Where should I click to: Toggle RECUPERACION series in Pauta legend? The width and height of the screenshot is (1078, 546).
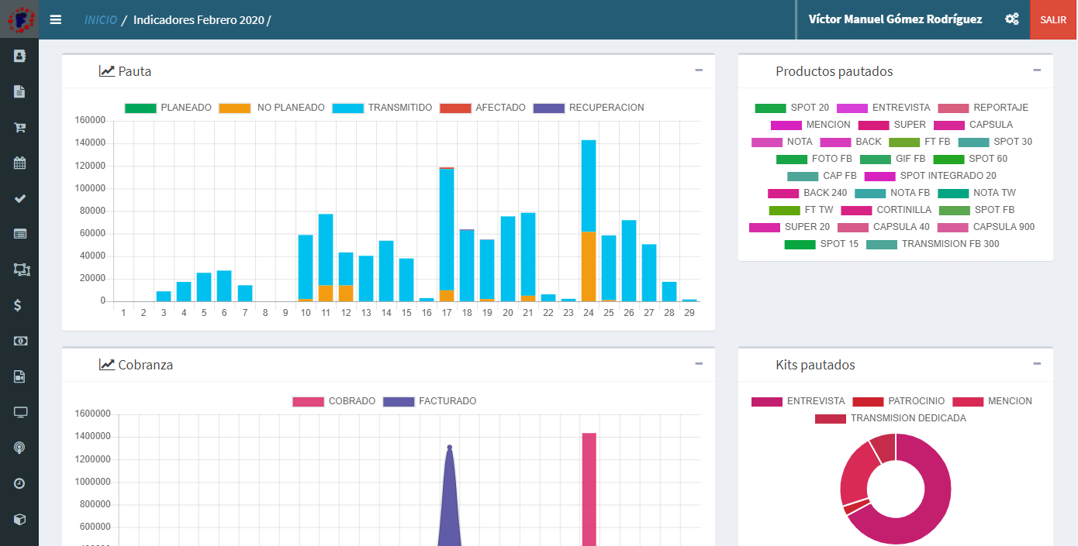[x=589, y=108]
